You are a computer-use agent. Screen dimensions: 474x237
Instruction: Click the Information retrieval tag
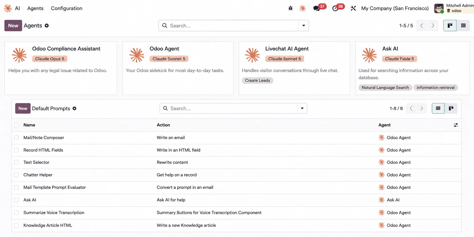436,88
